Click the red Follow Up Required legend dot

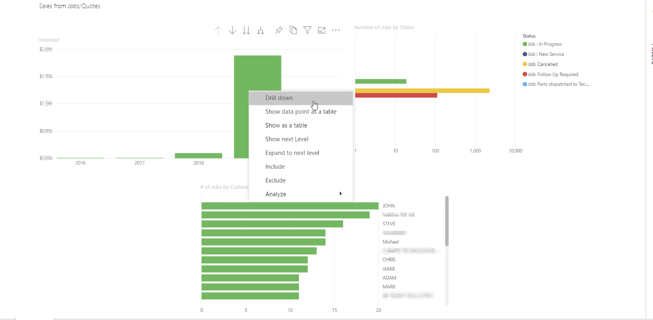pyautogui.click(x=525, y=74)
